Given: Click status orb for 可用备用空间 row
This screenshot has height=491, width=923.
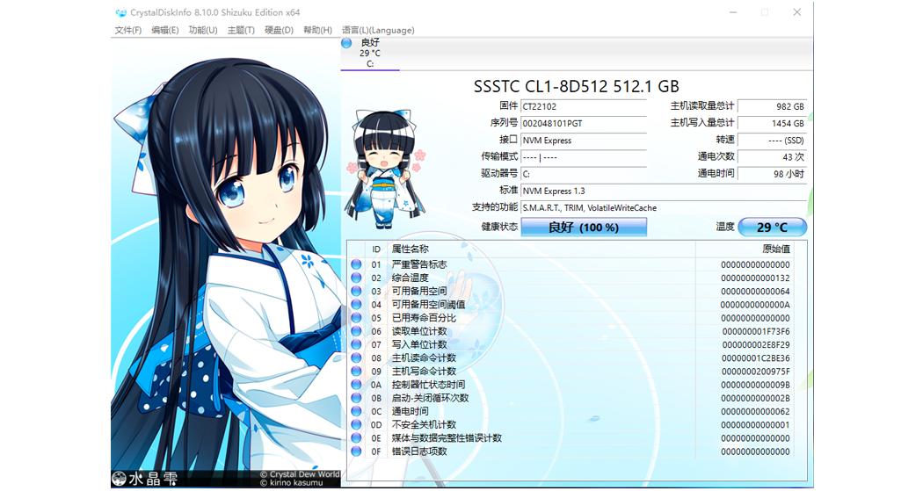Looking at the screenshot, I should click(356, 291).
